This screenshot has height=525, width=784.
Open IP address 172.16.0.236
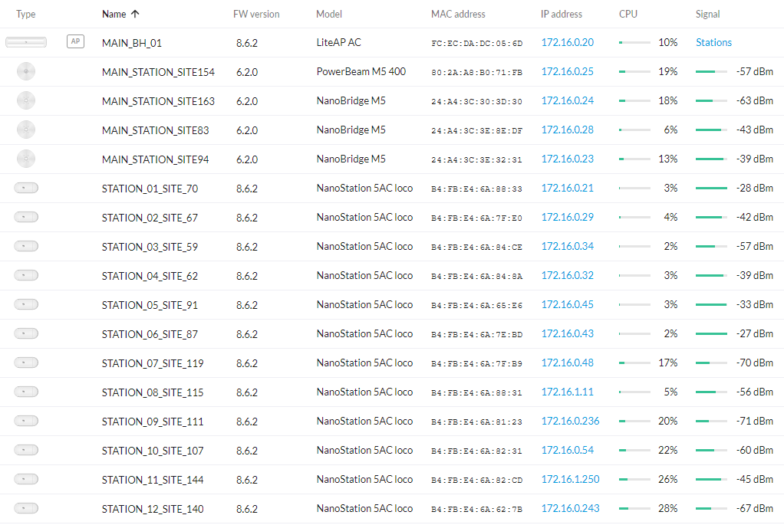point(571,421)
